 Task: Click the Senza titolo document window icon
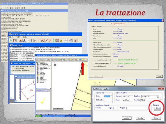11,45
